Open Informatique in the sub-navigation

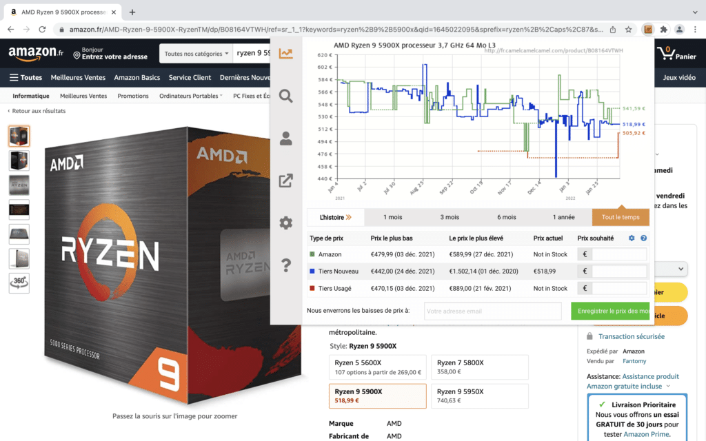tap(30, 96)
